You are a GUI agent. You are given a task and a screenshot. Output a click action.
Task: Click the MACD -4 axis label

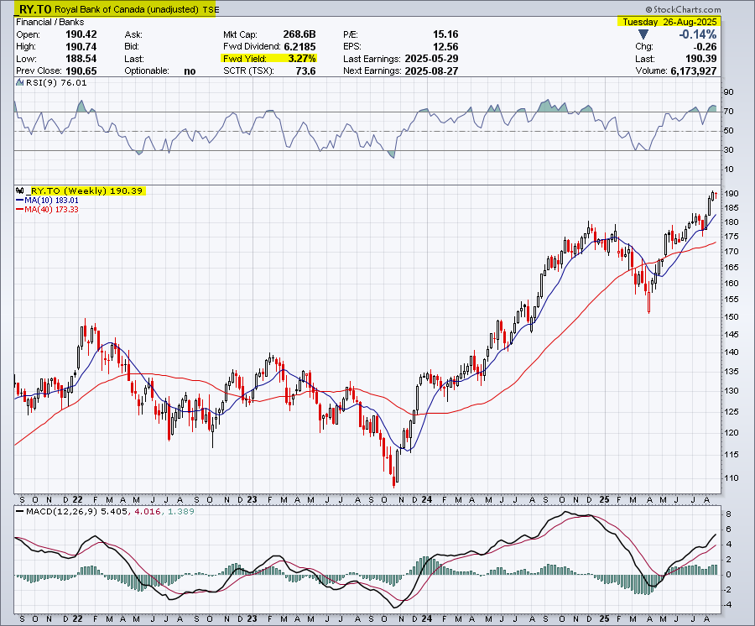(x=727, y=605)
